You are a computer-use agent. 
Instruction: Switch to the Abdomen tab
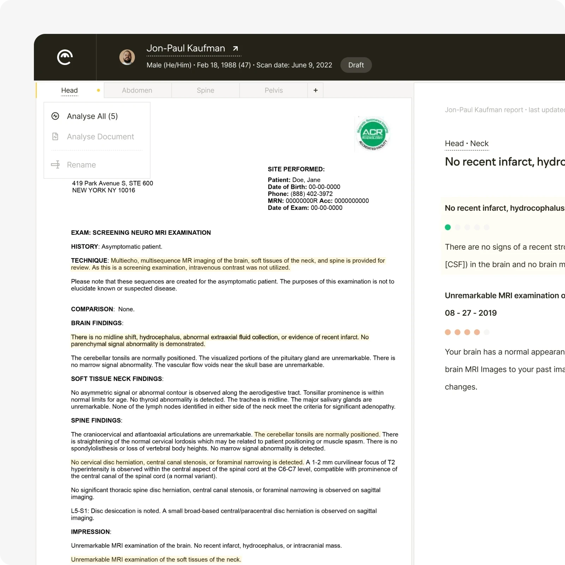tap(137, 90)
